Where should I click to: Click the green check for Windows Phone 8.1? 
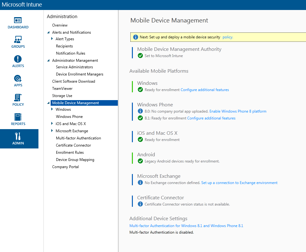[x=140, y=118]
